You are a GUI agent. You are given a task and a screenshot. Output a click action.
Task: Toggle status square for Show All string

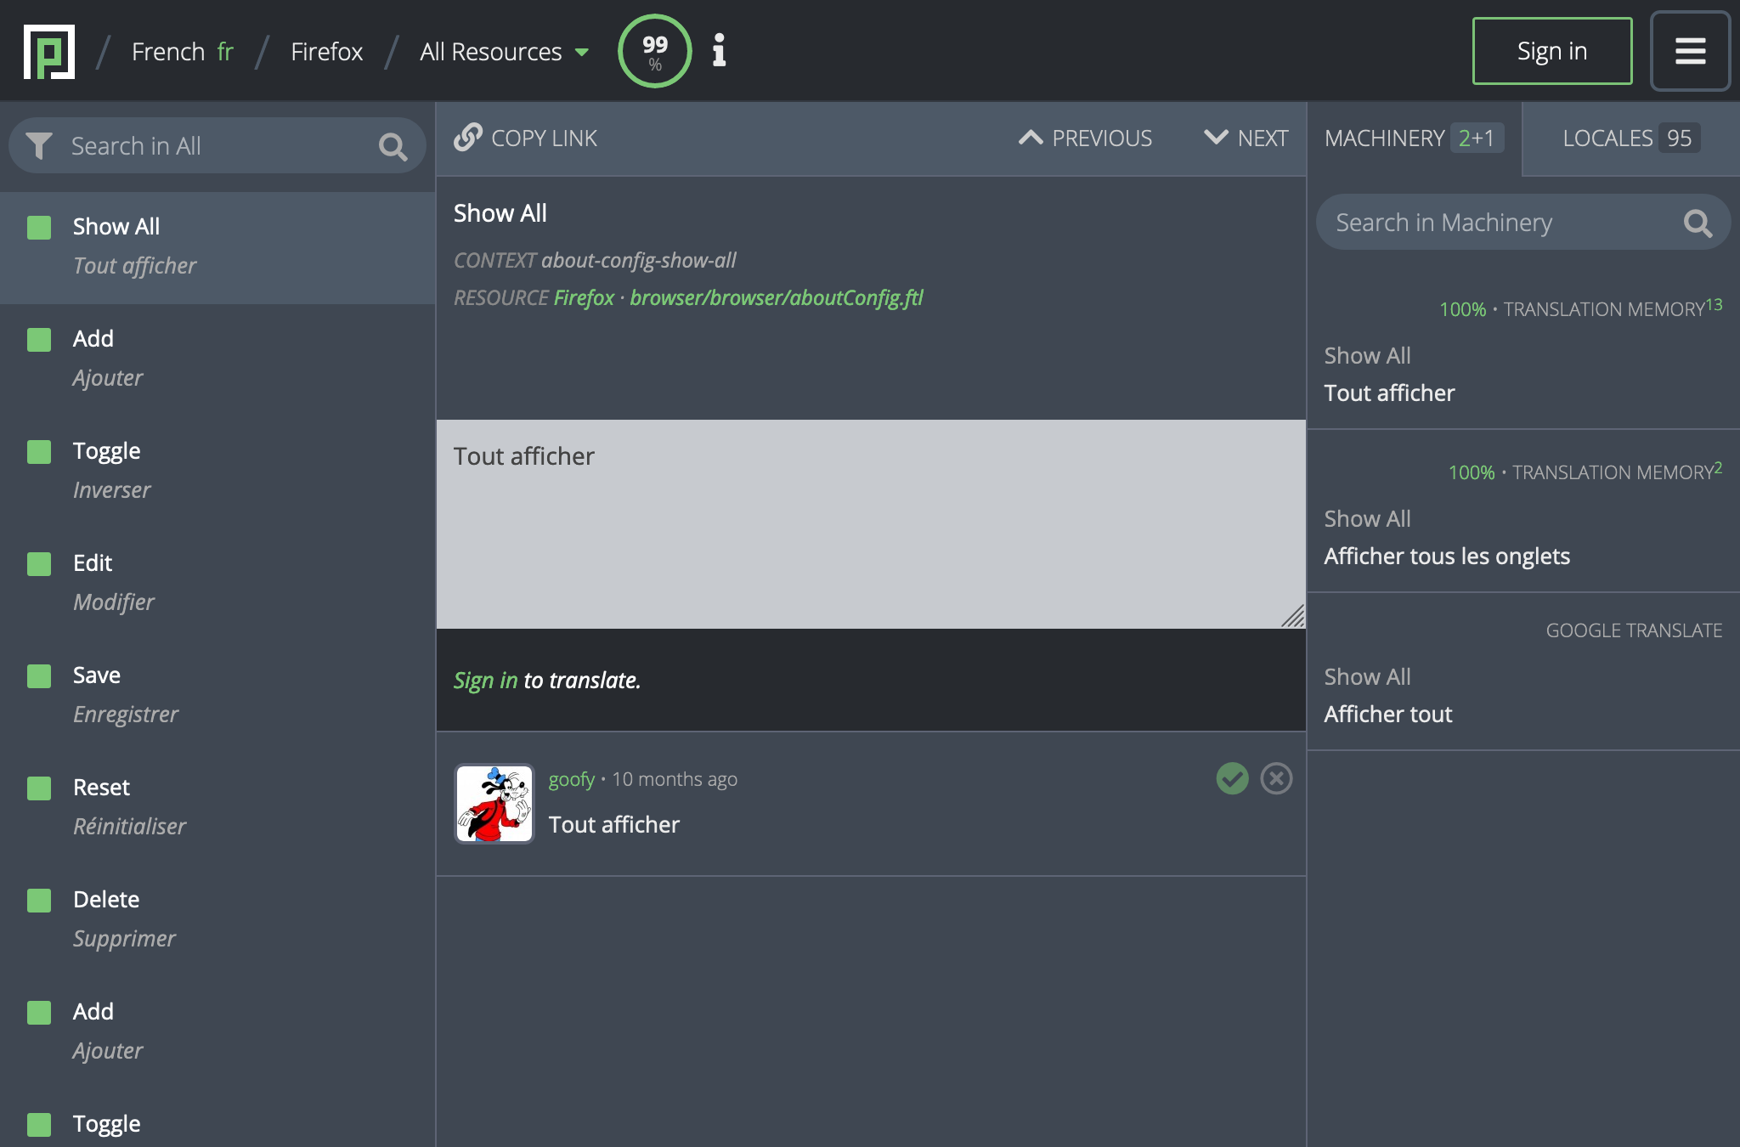[39, 228]
